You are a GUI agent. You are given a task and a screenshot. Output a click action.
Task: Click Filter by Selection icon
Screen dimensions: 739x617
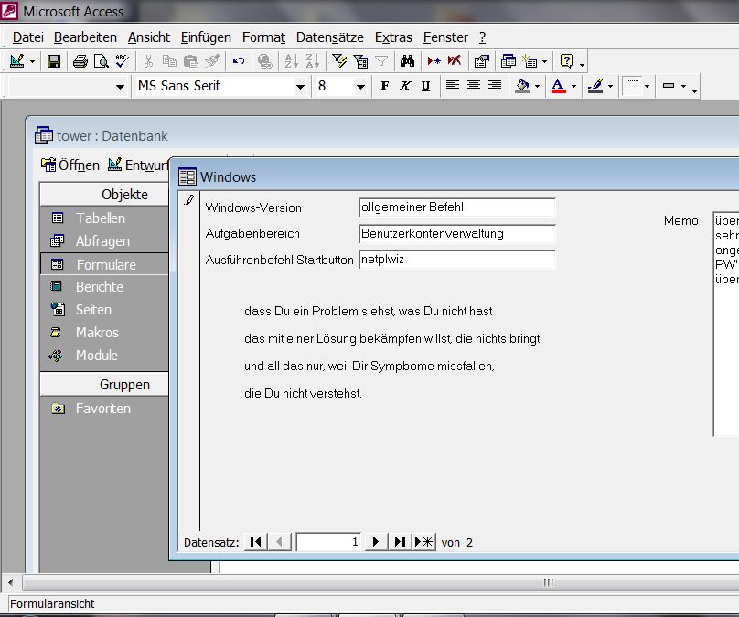coord(339,61)
